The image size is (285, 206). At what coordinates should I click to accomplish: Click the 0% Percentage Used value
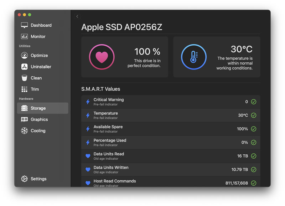pos(245,143)
